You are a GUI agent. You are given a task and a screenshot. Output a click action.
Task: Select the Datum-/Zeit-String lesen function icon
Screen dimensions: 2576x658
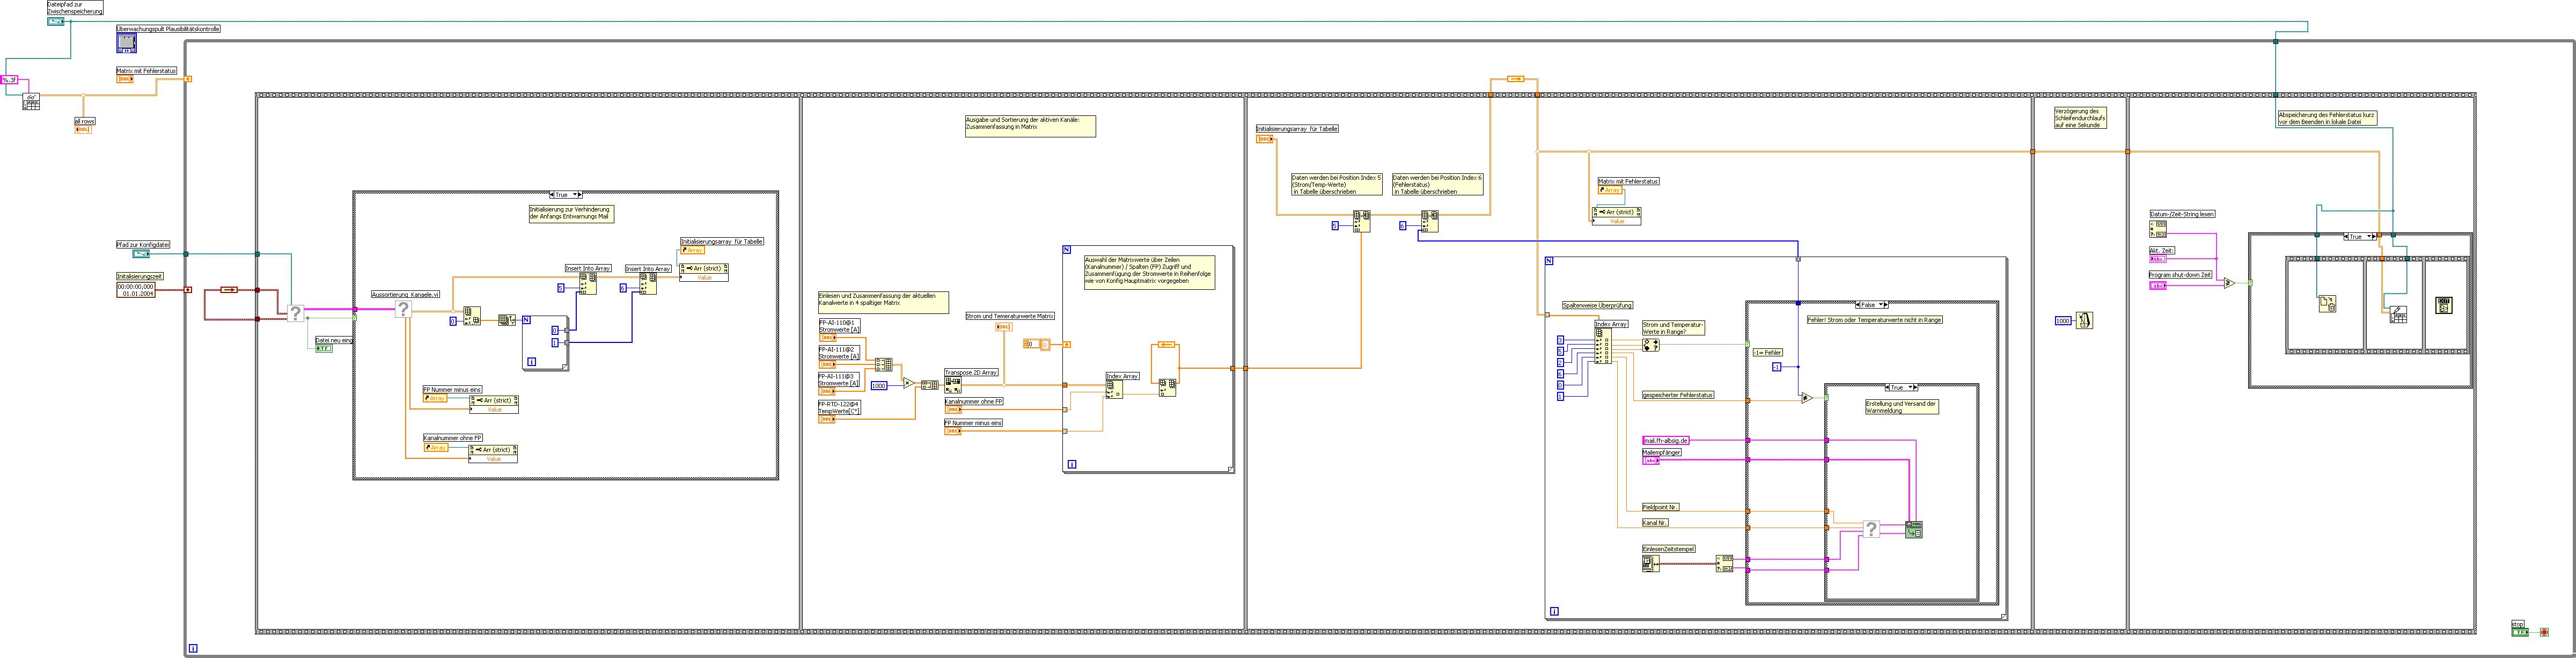[x=2158, y=229]
